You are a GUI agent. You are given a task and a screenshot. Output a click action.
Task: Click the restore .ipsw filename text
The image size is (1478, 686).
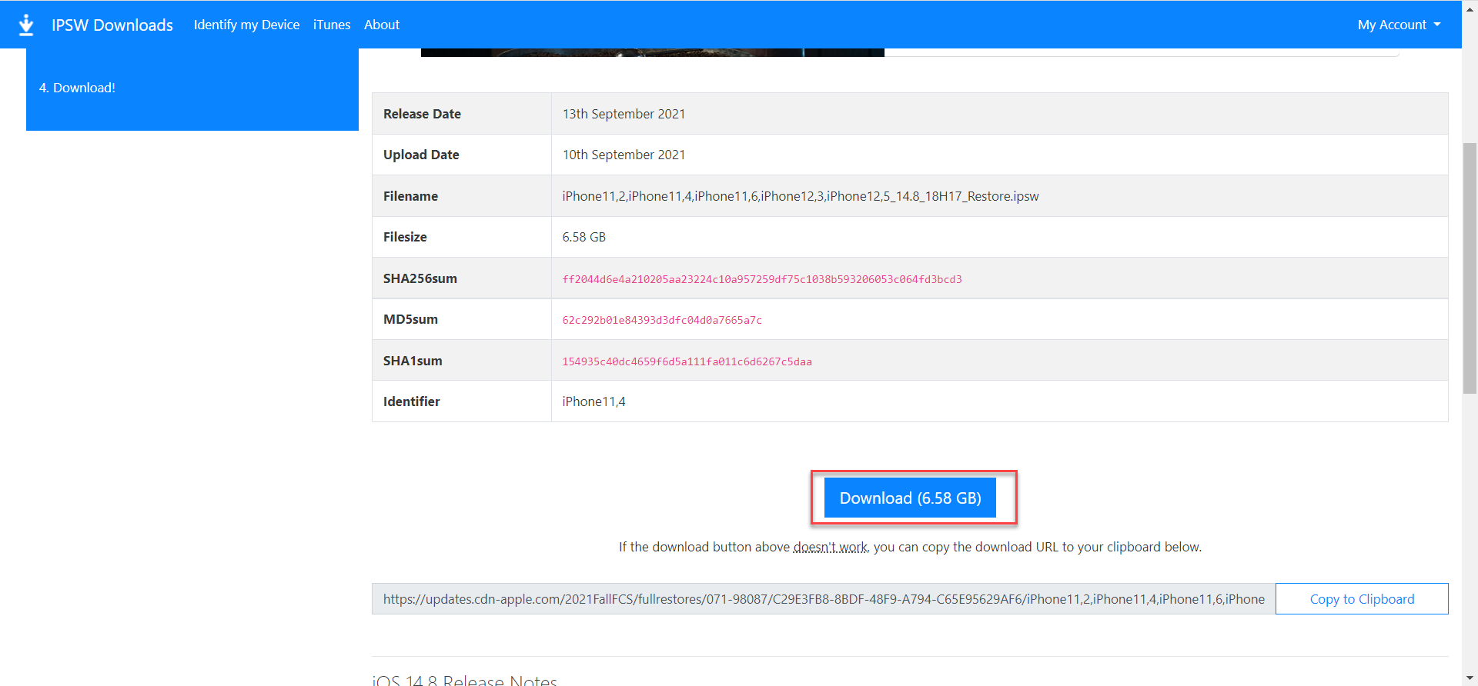pyautogui.click(x=800, y=196)
